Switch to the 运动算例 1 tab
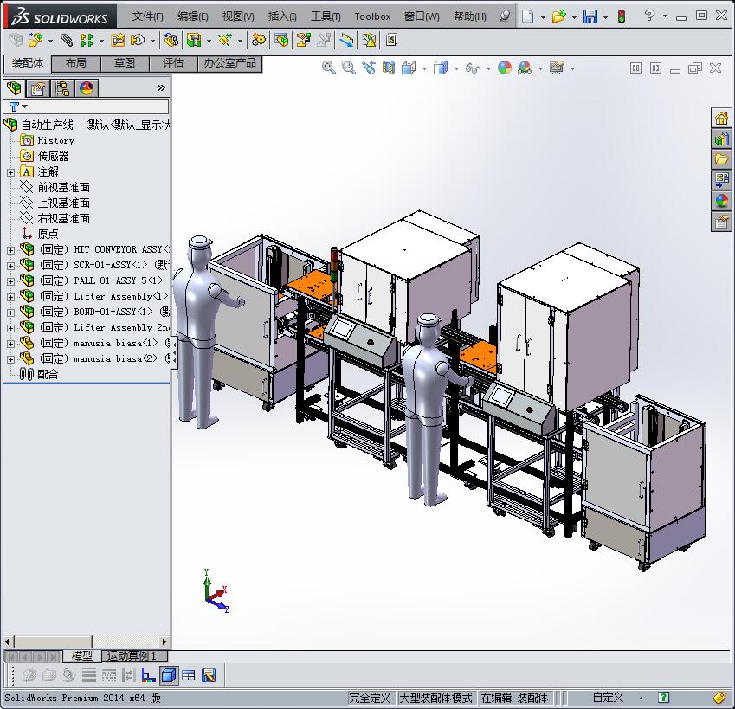This screenshot has width=735, height=709. (x=132, y=656)
